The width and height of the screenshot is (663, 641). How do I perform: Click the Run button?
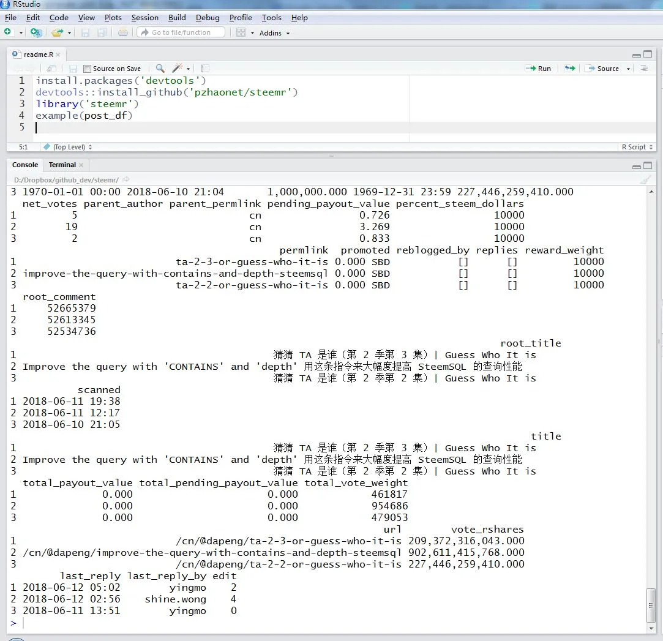coord(538,69)
